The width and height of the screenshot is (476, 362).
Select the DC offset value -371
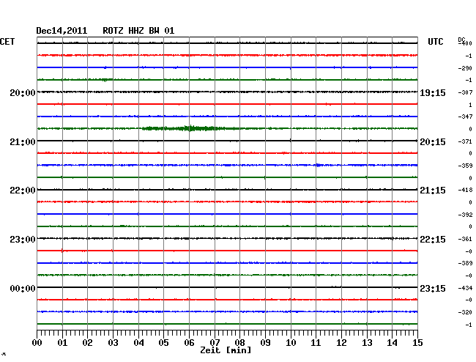point(465,141)
